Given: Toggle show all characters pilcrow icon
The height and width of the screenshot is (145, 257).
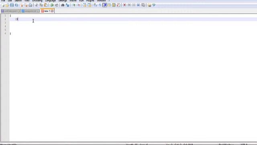Looking at the screenshot, I should coord(100,5).
